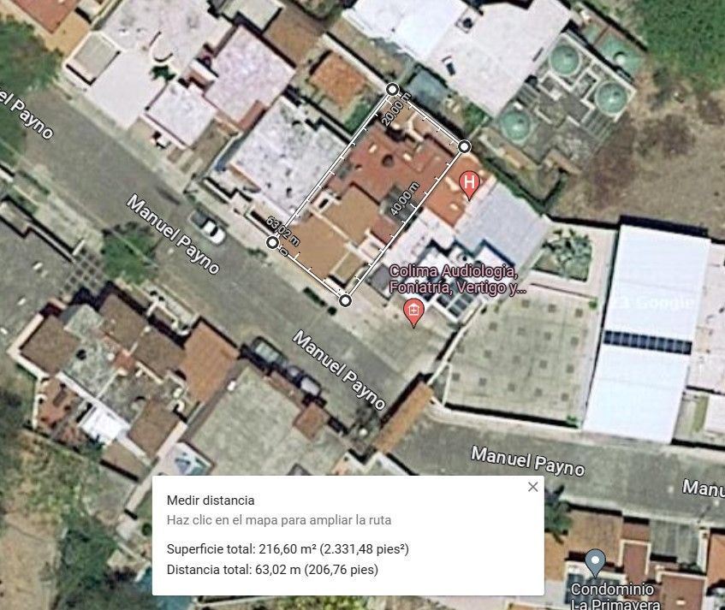The image size is (725, 610).
Task: Click the Medir distancia panel heading
Action: (211, 500)
